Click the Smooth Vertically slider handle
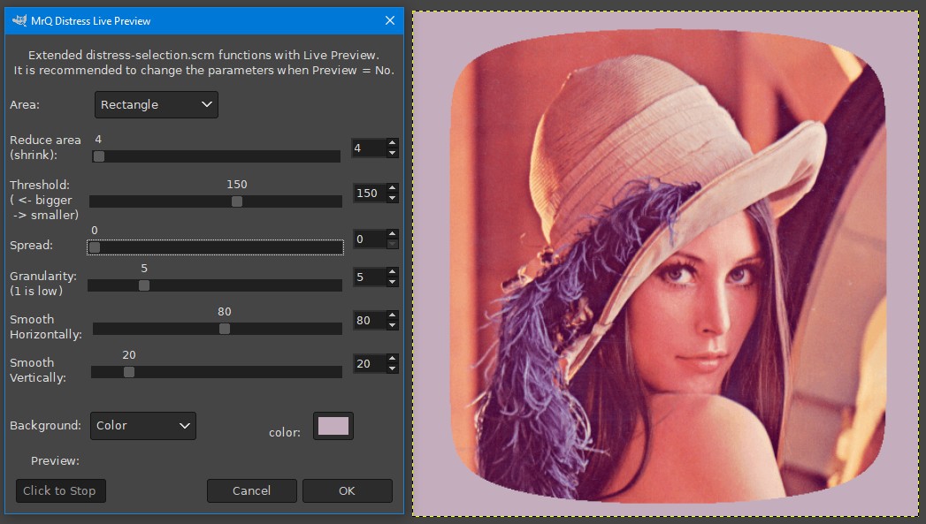926x524 pixels. pos(129,372)
